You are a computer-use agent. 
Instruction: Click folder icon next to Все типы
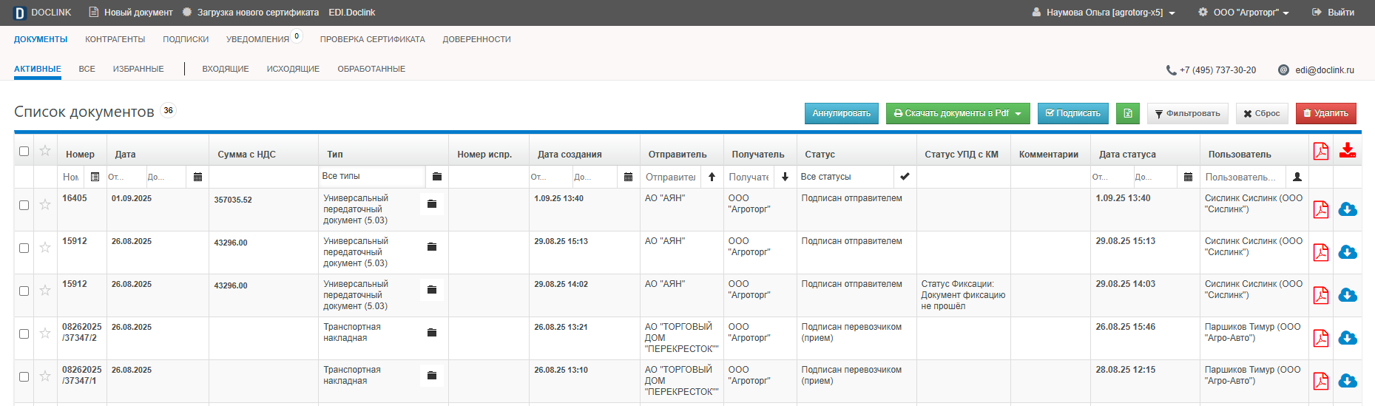click(437, 176)
